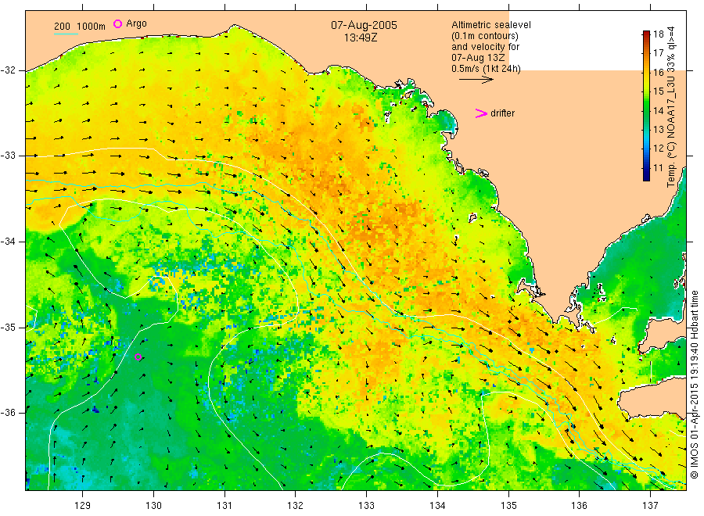Click latitude label -35
704x516 pixels.
pyautogui.click(x=8, y=328)
